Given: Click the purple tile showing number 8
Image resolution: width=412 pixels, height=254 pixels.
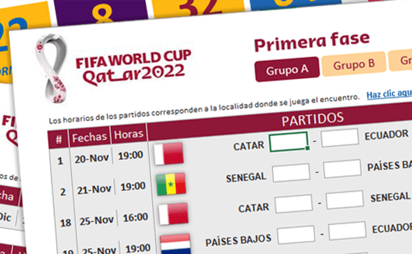Looking at the screenshot, I should pyautogui.click(x=101, y=12).
